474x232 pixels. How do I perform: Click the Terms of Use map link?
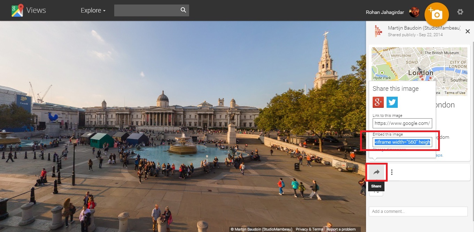click(454, 93)
